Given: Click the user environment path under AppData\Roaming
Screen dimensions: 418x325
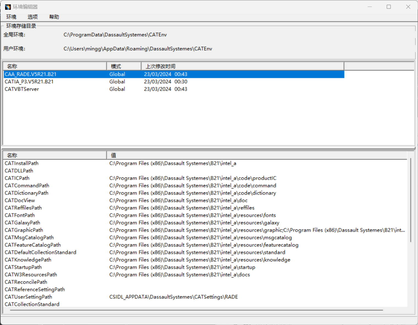Looking at the screenshot, I should click(138, 49).
